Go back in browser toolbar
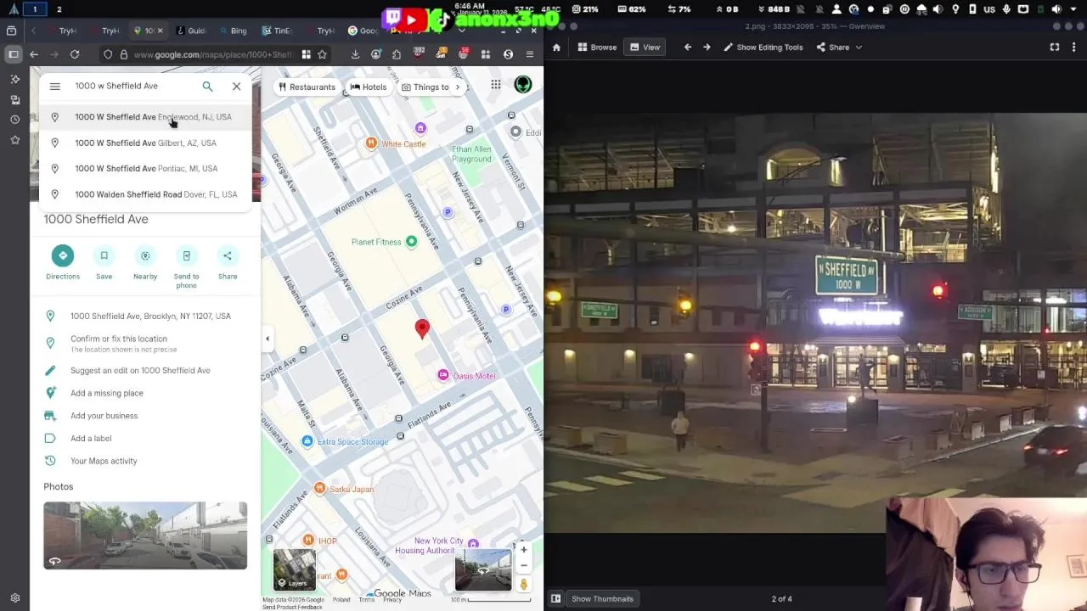 pyautogui.click(x=34, y=54)
